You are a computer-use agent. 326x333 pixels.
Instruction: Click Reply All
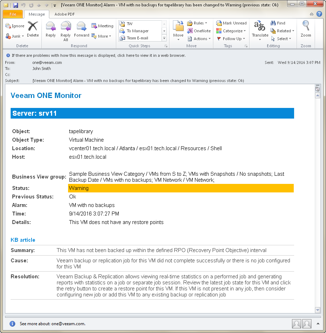coord(66,31)
